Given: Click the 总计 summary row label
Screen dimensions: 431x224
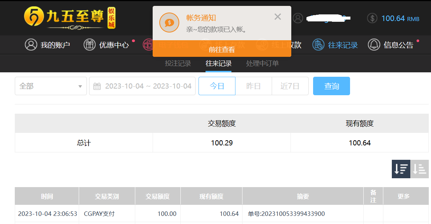Looking at the screenshot, I should pos(84,143).
